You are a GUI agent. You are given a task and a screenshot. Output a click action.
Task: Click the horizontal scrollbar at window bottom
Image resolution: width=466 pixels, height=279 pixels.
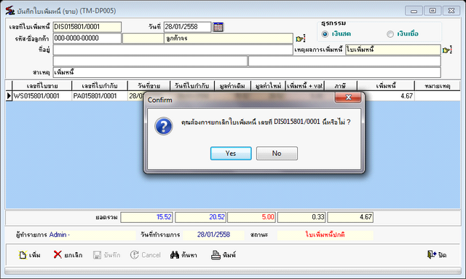(233, 270)
